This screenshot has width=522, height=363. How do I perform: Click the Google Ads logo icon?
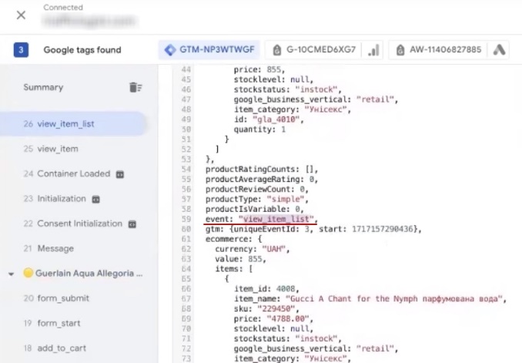tap(499, 50)
